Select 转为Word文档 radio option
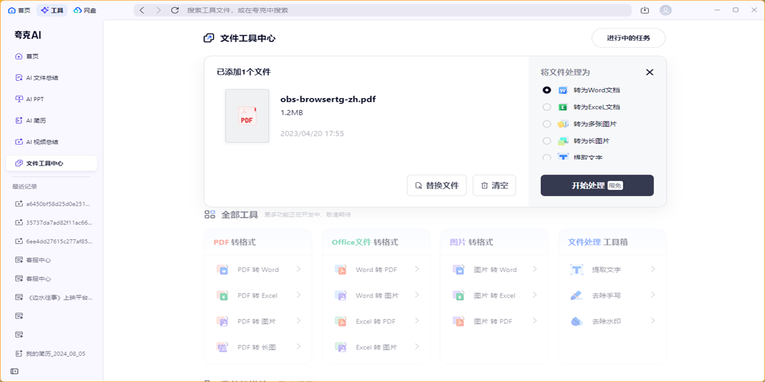Viewport: 765px width, 382px height. point(547,90)
